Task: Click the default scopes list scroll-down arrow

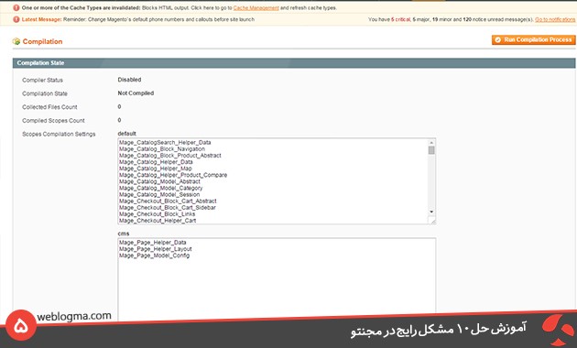Action: (x=431, y=212)
